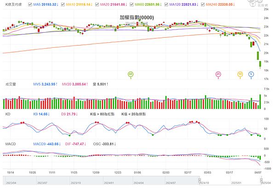This screenshot has width=276, height=188.
Task: Toggle the MA20 moving average checkbox
Action: click(x=97, y=5)
